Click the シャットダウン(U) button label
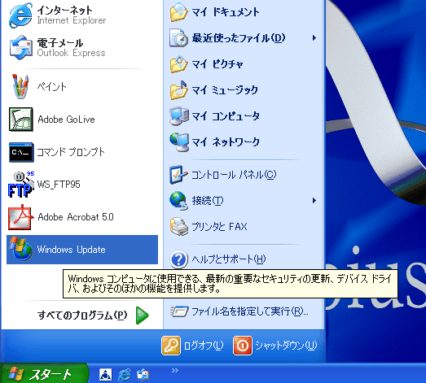This screenshot has height=383, width=426. click(286, 346)
